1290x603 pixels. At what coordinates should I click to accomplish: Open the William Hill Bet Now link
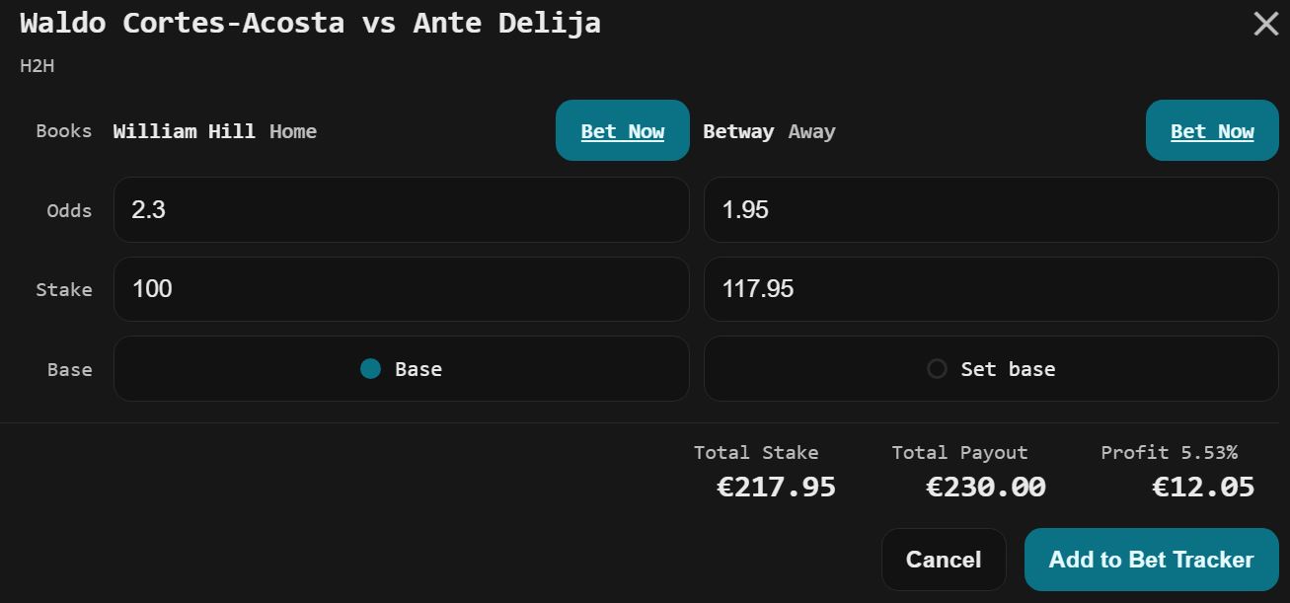tap(622, 130)
